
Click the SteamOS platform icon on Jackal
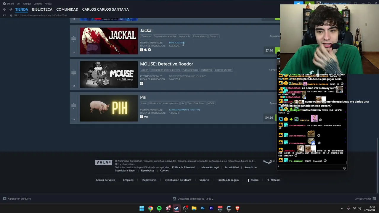click(150, 50)
